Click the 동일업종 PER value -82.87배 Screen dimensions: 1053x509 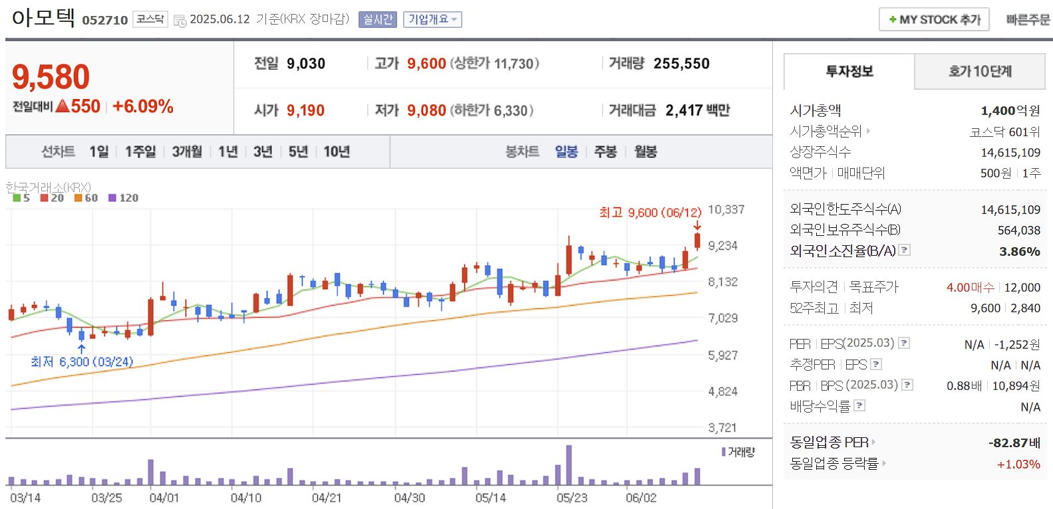(x=1014, y=443)
